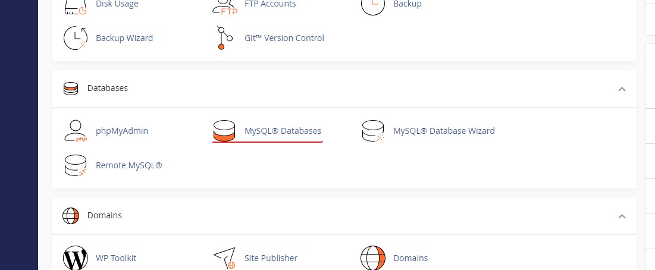Click the Remote MySQL icon
The width and height of the screenshot is (655, 270).
[x=76, y=165]
